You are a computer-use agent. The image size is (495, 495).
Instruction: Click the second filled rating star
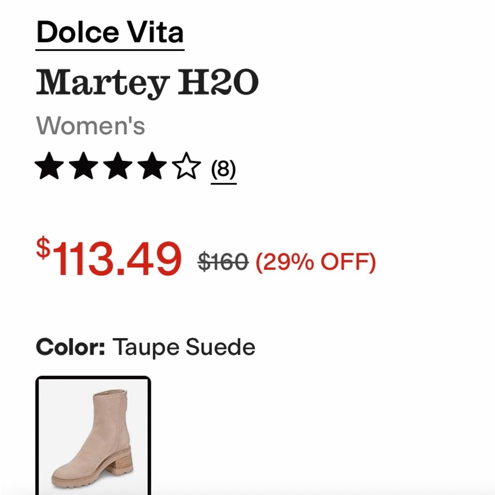click(x=82, y=166)
